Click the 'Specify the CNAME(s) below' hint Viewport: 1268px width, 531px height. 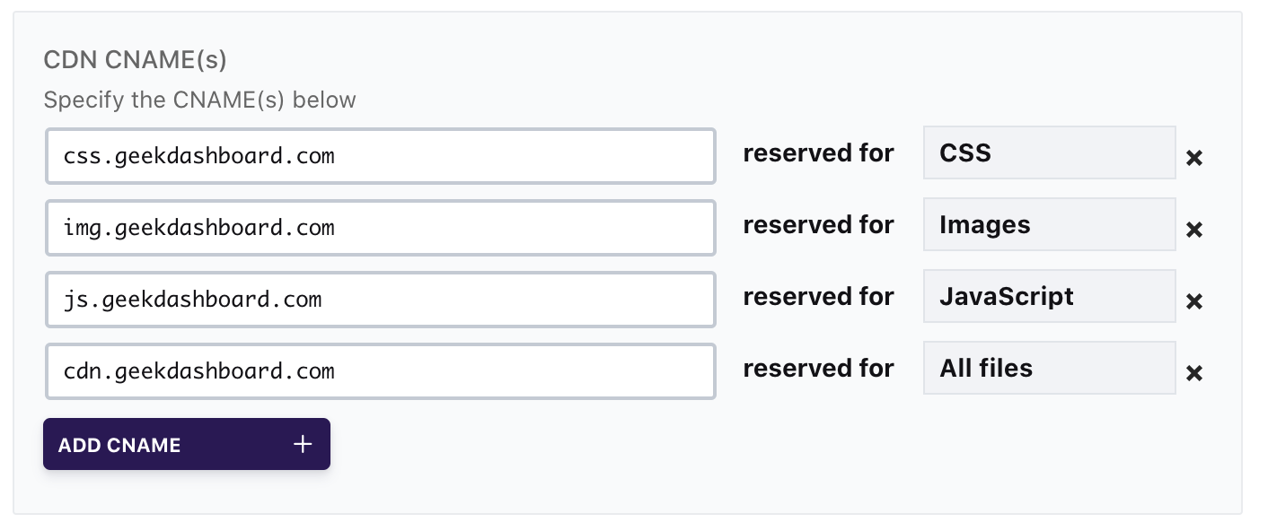tap(199, 100)
